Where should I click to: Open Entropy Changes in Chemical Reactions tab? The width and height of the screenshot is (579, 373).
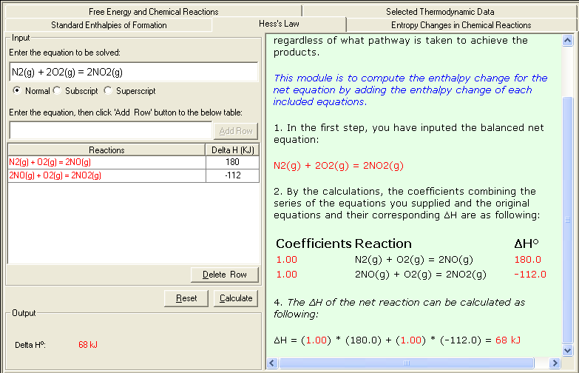click(461, 24)
